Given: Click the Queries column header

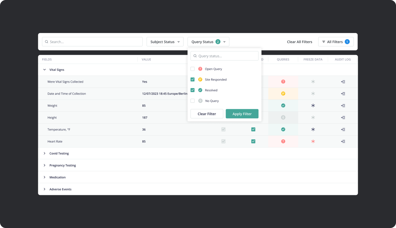Looking at the screenshot, I should (x=283, y=59).
